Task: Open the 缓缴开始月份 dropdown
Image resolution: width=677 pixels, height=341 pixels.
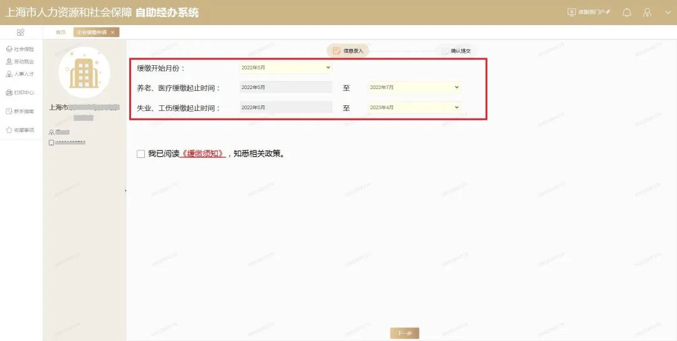Action: [285, 67]
